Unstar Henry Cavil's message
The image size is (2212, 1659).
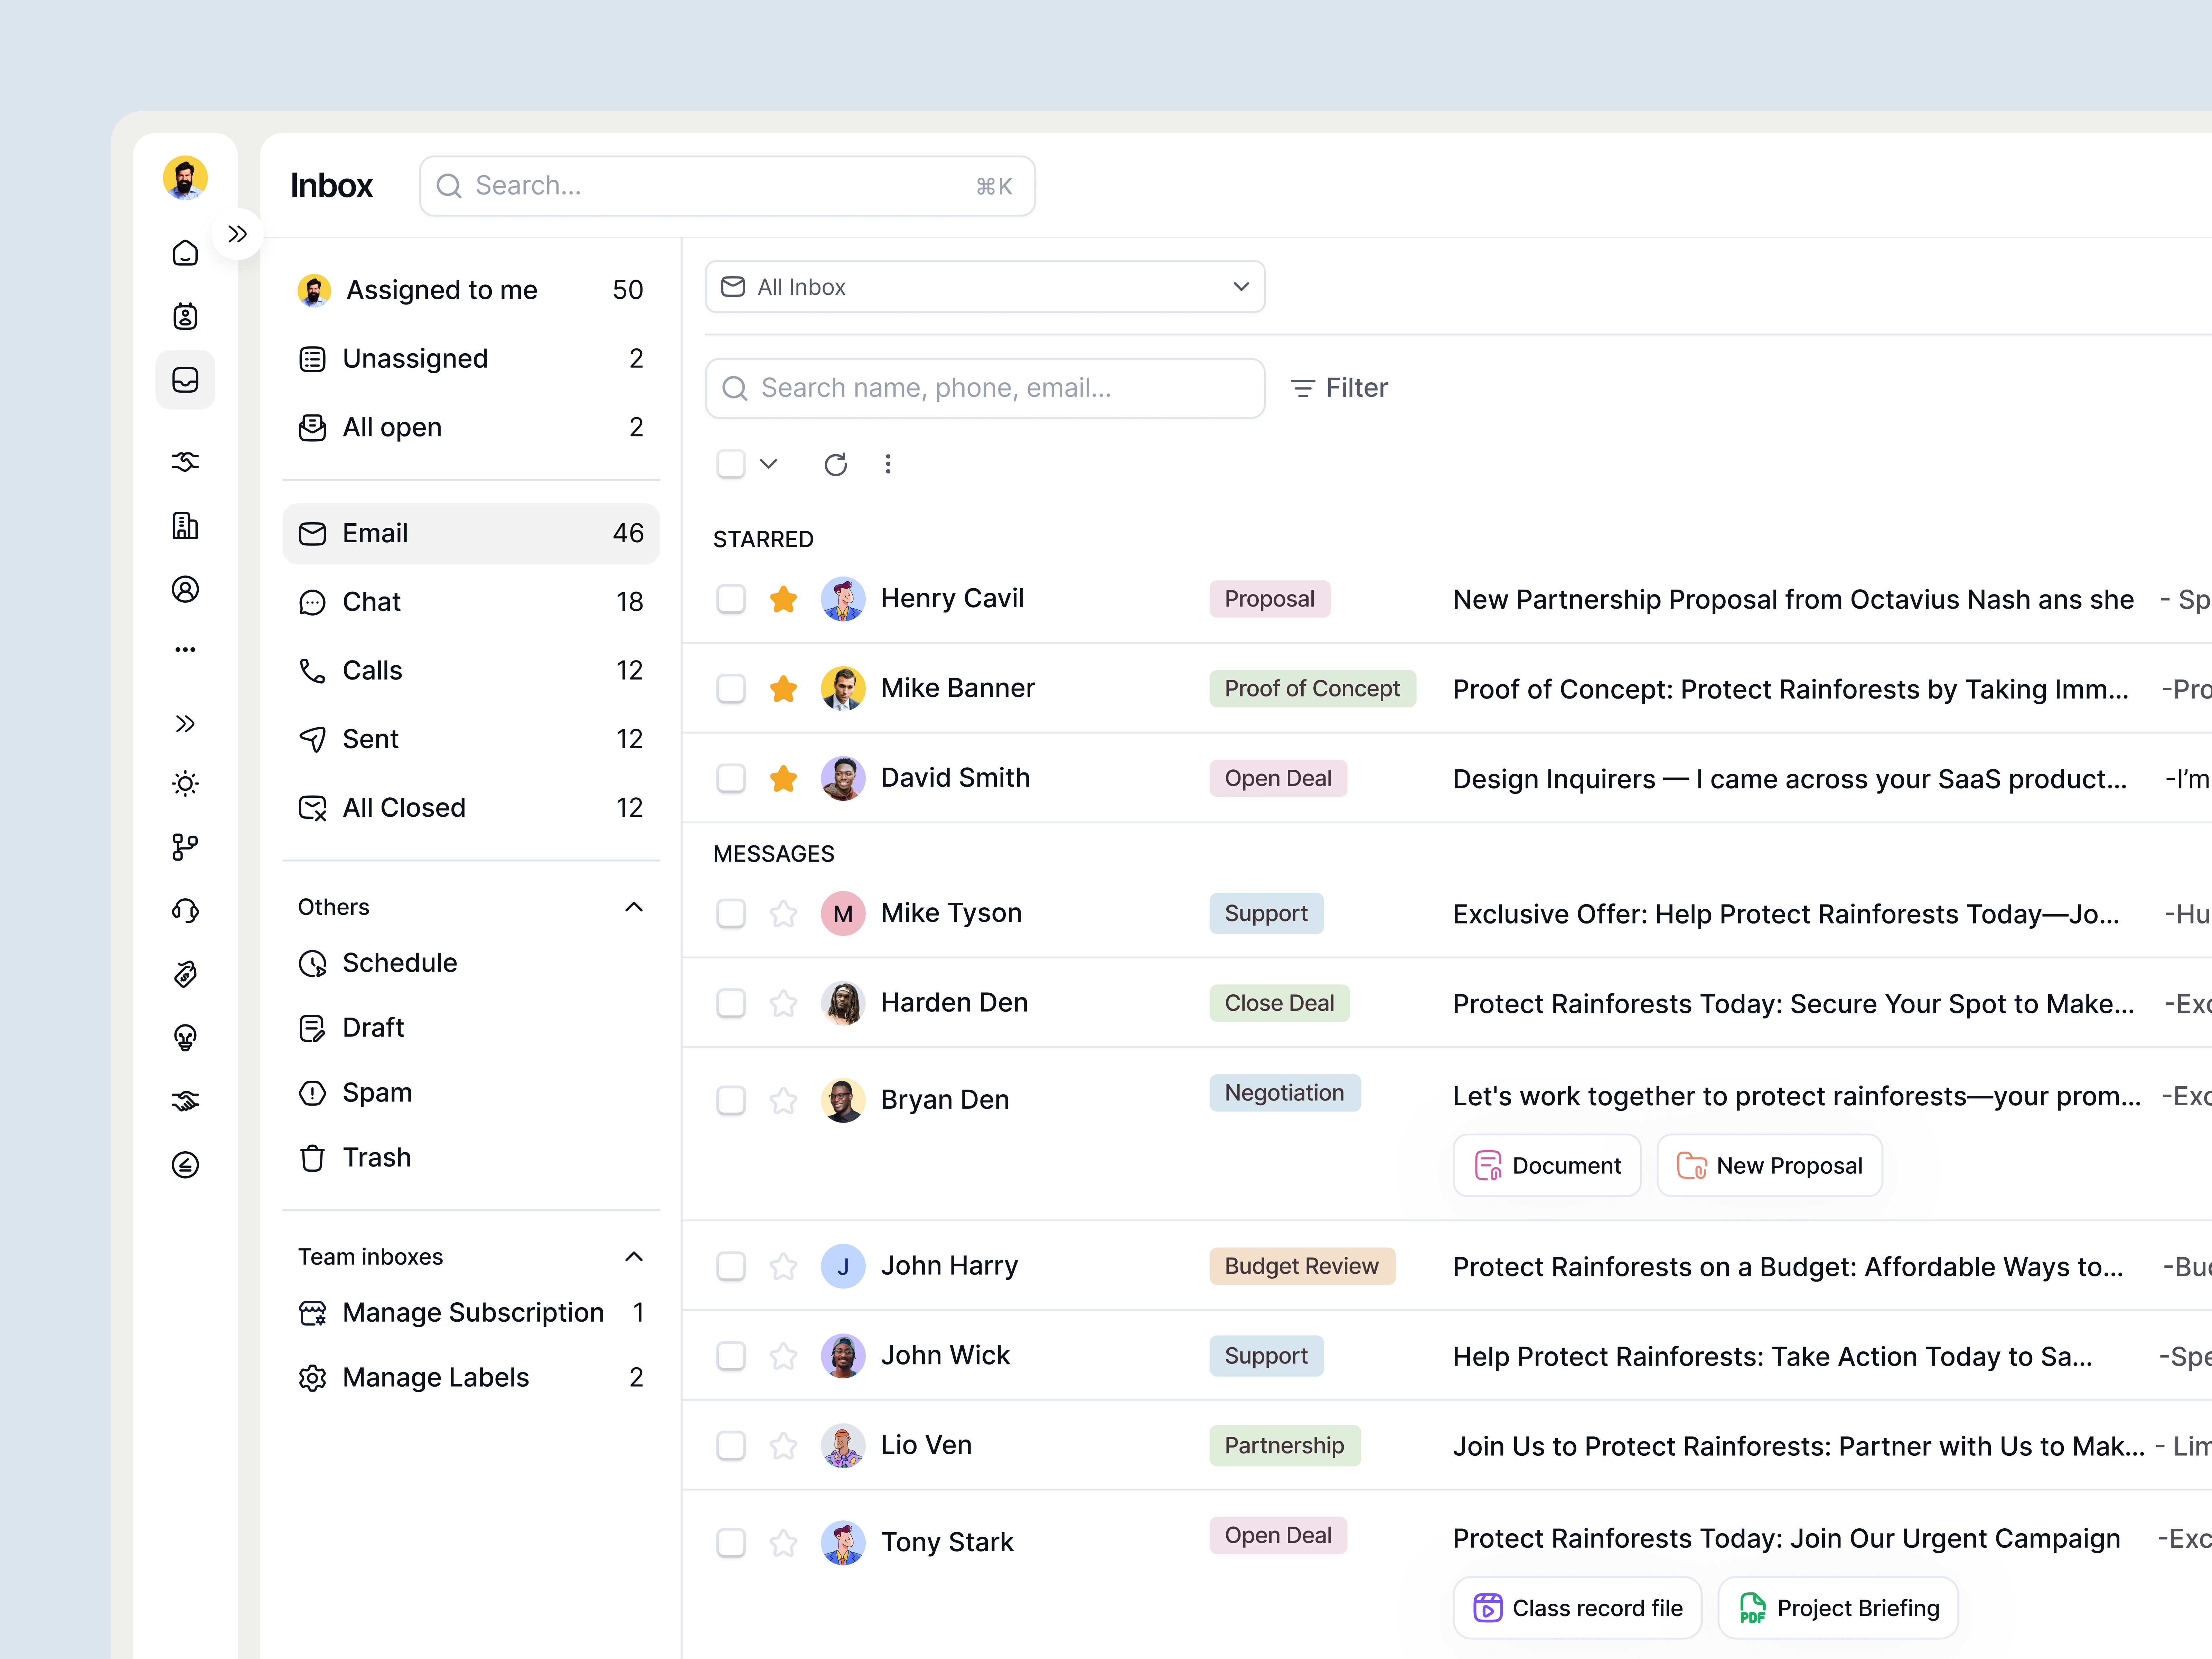(x=783, y=599)
